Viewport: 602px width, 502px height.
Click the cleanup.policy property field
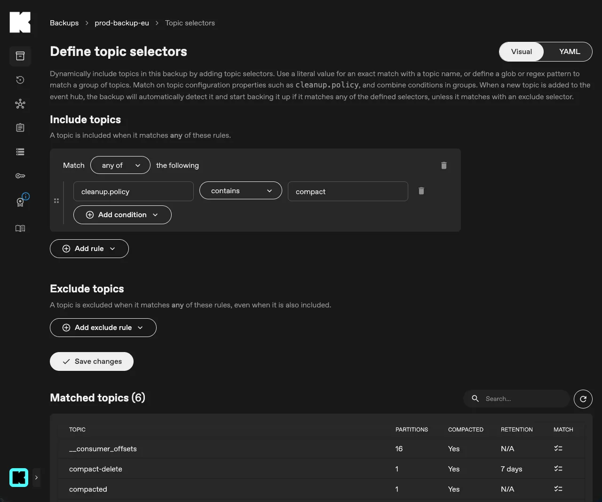point(134,191)
